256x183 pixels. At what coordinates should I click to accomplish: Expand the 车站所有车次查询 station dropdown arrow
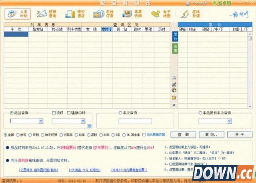[230, 121]
